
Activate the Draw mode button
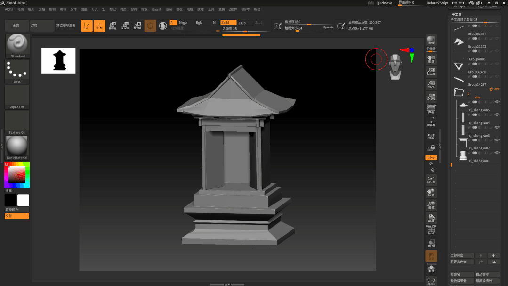[x=99, y=26]
